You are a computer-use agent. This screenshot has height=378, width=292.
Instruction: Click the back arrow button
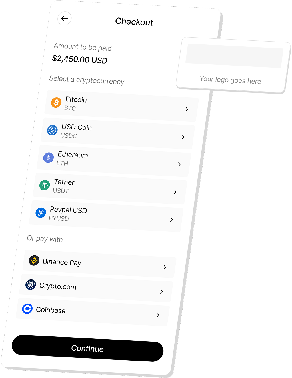point(65,19)
